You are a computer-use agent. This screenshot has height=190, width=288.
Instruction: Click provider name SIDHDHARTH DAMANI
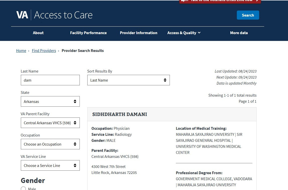pos(120,114)
